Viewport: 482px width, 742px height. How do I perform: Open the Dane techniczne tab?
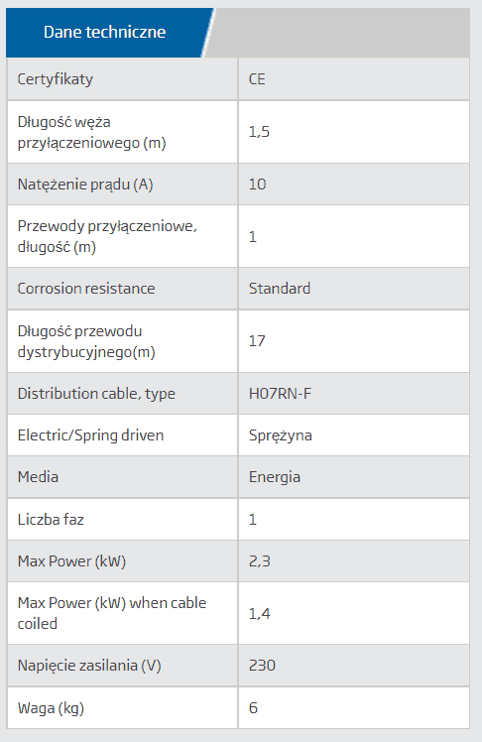[104, 32]
